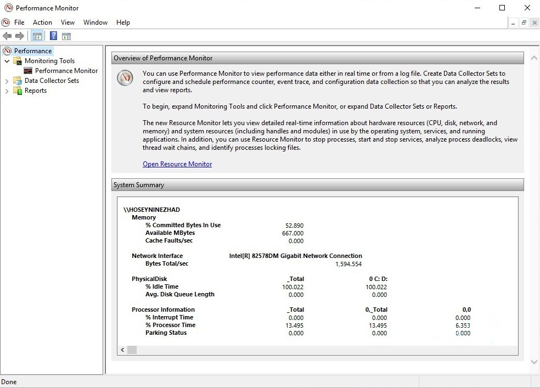Open Help via blue question mark icon
The height and width of the screenshot is (388, 540).
click(53, 36)
